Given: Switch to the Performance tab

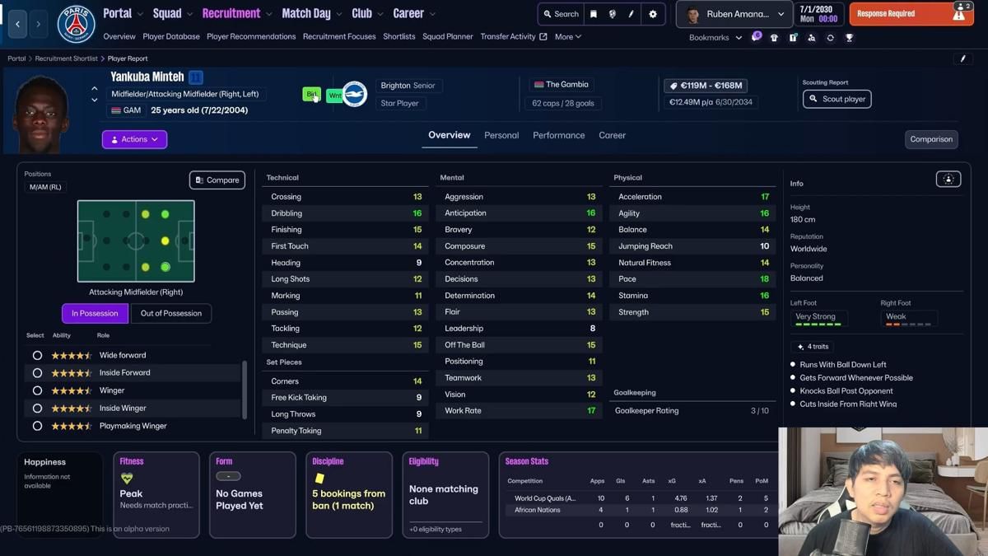Looking at the screenshot, I should [558, 135].
